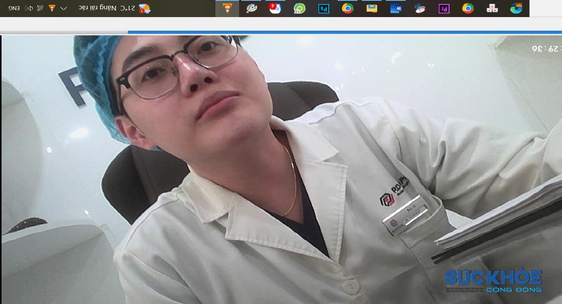Click the video frame showing lab-coat person
This screenshot has width=562, height=304.
tap(282, 169)
